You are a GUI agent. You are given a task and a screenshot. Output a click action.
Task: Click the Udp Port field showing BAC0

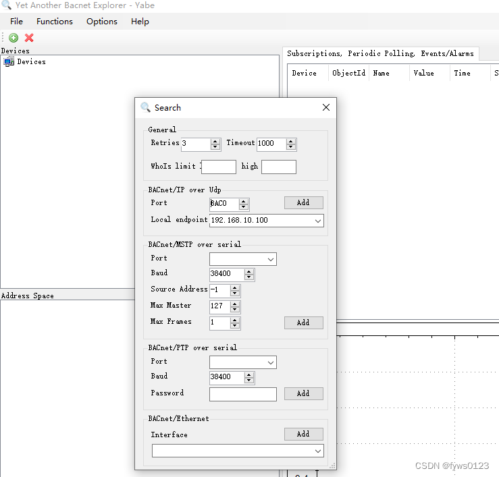click(224, 204)
